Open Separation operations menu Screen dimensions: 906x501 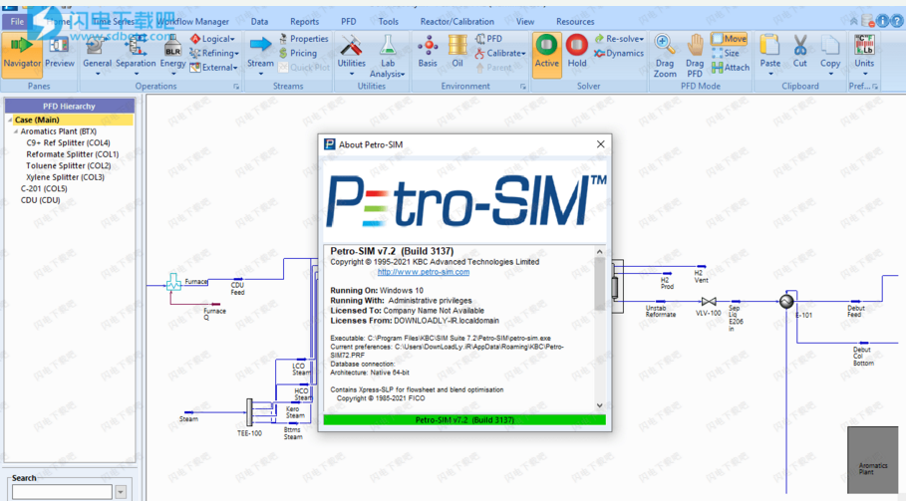(136, 55)
